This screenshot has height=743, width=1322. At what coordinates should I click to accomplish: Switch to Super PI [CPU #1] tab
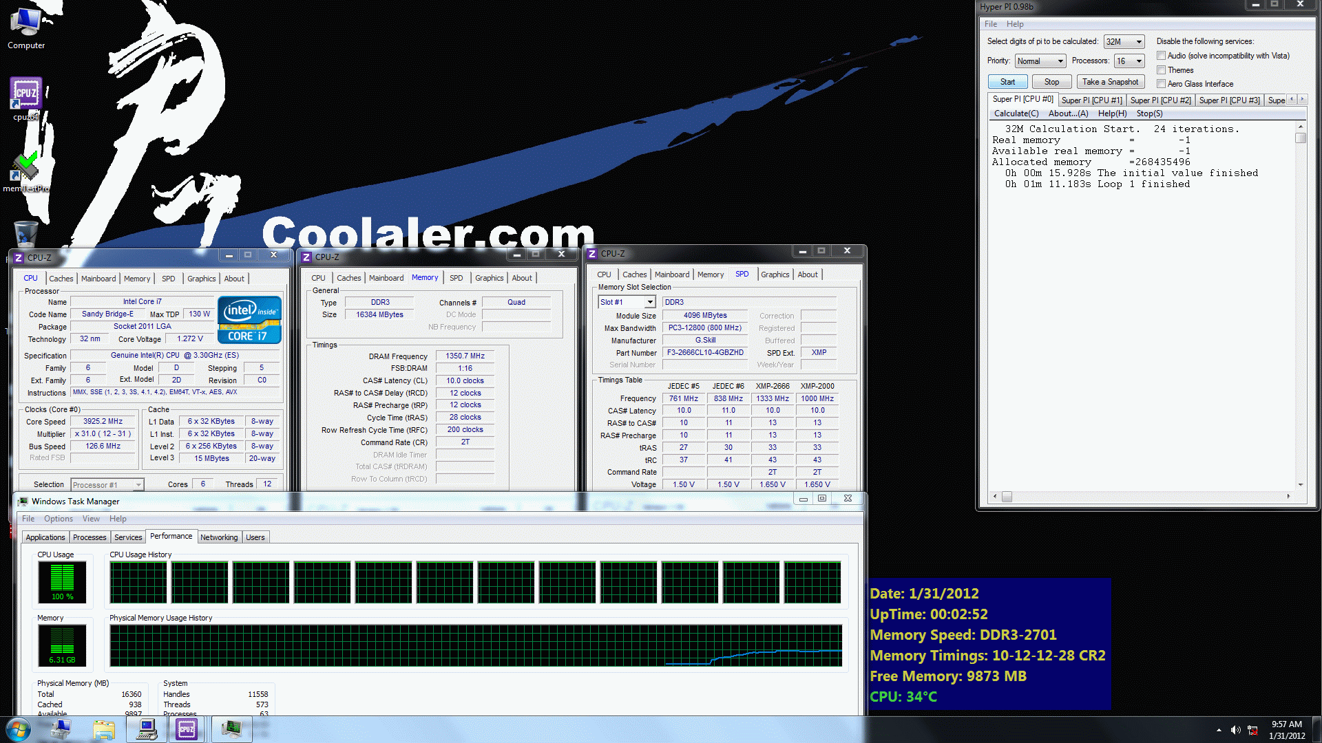[1092, 100]
